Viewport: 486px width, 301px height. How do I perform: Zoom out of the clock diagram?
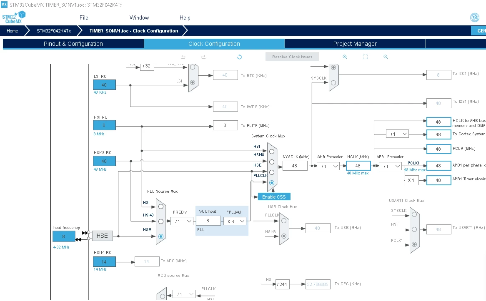tap(386, 57)
